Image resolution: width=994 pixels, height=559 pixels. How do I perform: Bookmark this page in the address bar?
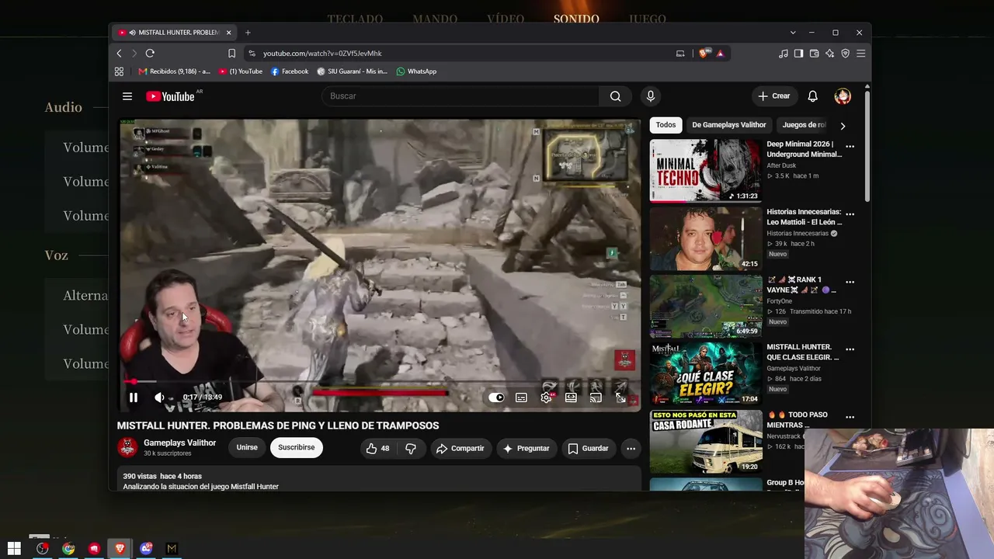[x=231, y=54]
